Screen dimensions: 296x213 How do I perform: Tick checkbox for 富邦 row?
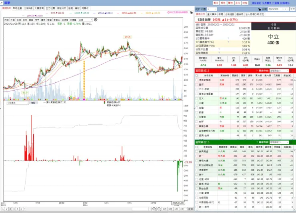click(197, 85)
